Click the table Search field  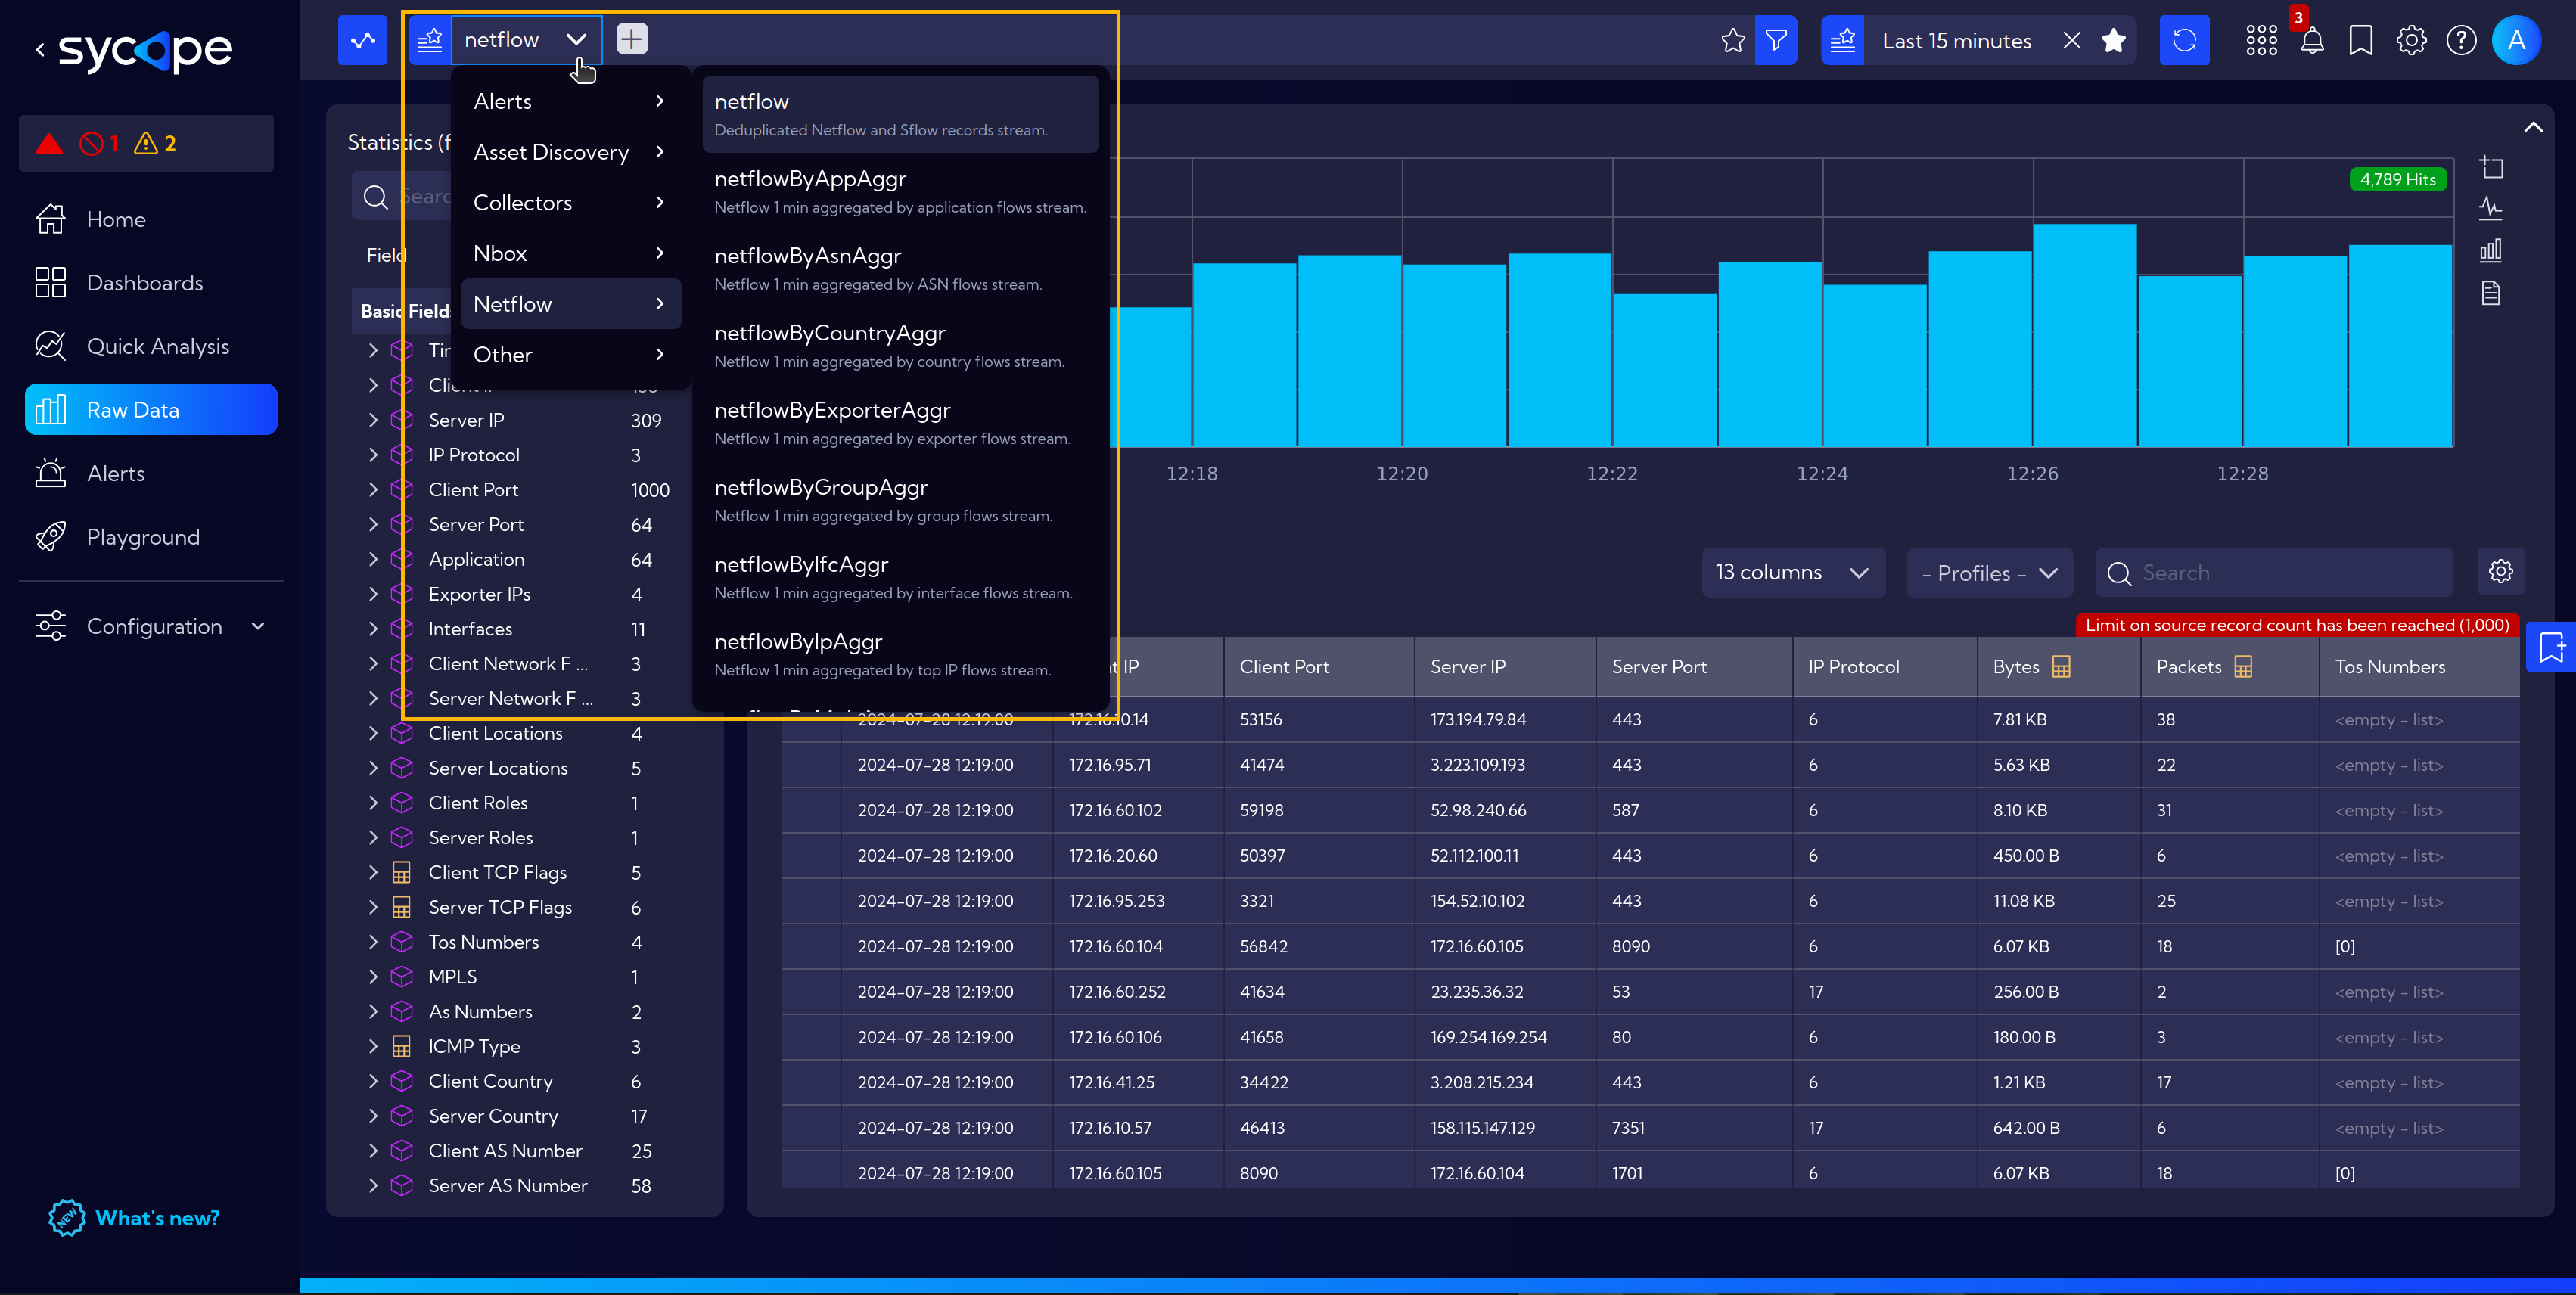pos(2274,572)
